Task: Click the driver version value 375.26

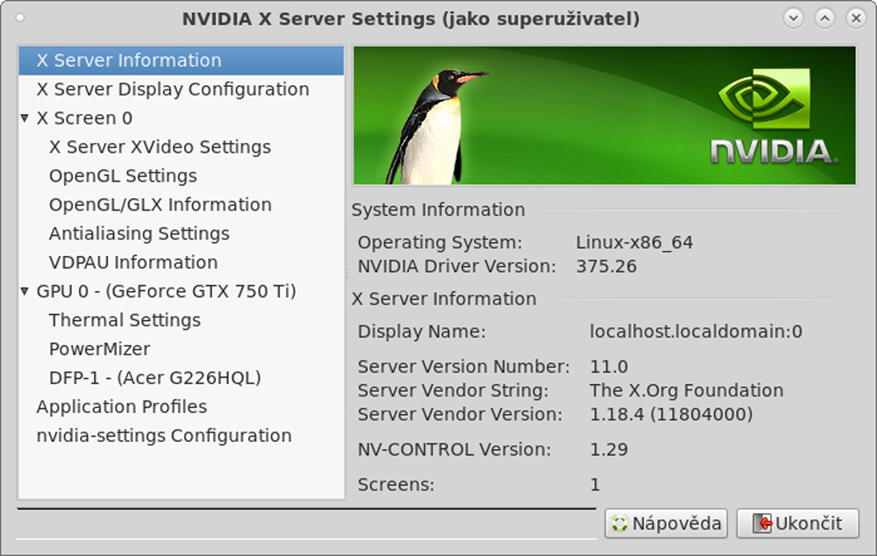Action: tap(606, 267)
